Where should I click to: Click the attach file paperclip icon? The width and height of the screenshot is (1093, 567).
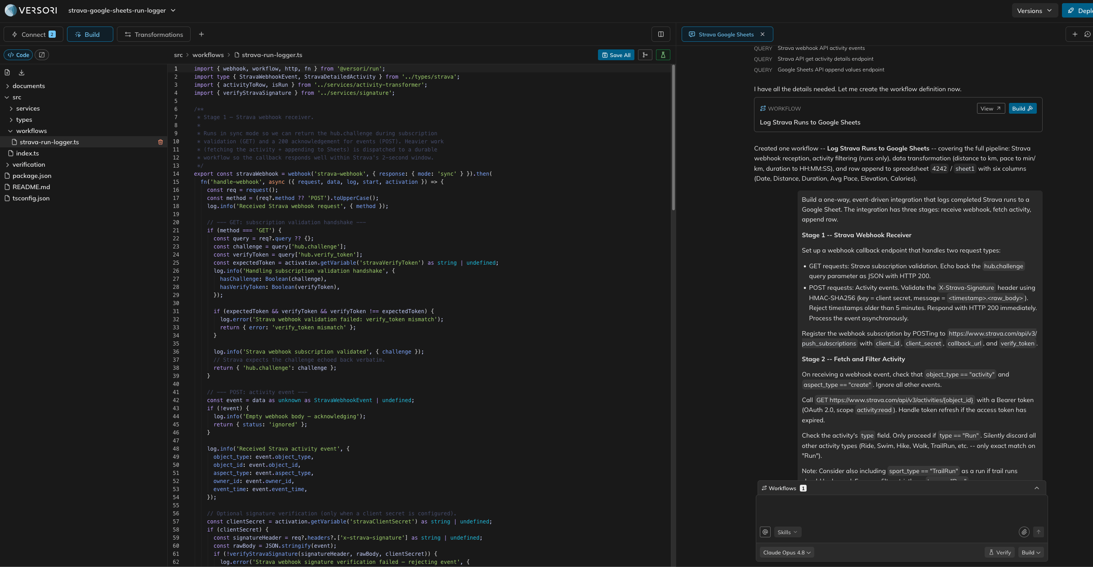[1024, 532]
